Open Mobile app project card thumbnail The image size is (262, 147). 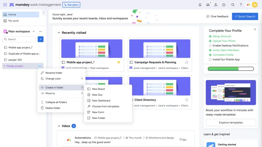(92, 49)
